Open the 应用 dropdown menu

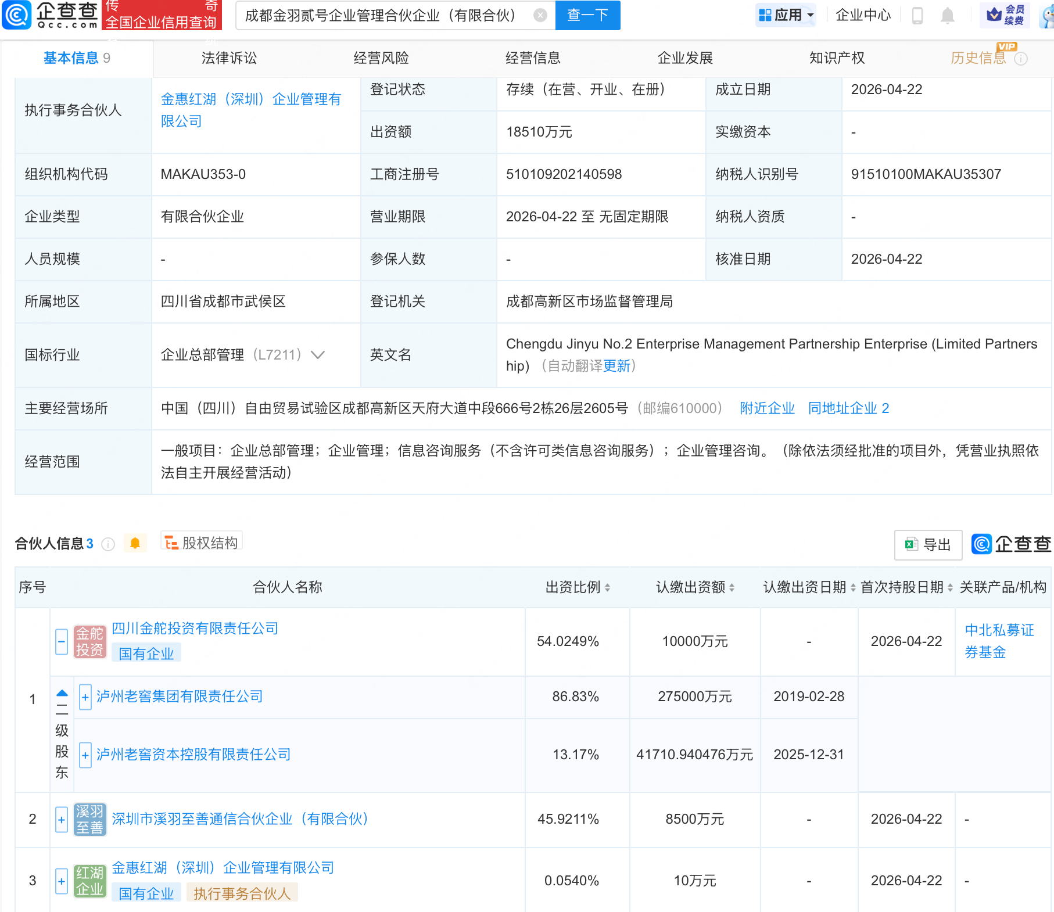point(786,16)
